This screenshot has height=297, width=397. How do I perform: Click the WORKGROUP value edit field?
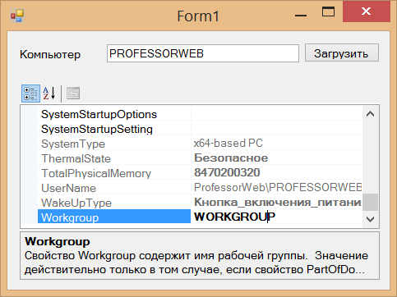pos(277,217)
